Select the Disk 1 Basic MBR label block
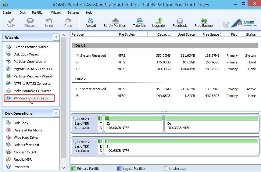 click(84, 124)
